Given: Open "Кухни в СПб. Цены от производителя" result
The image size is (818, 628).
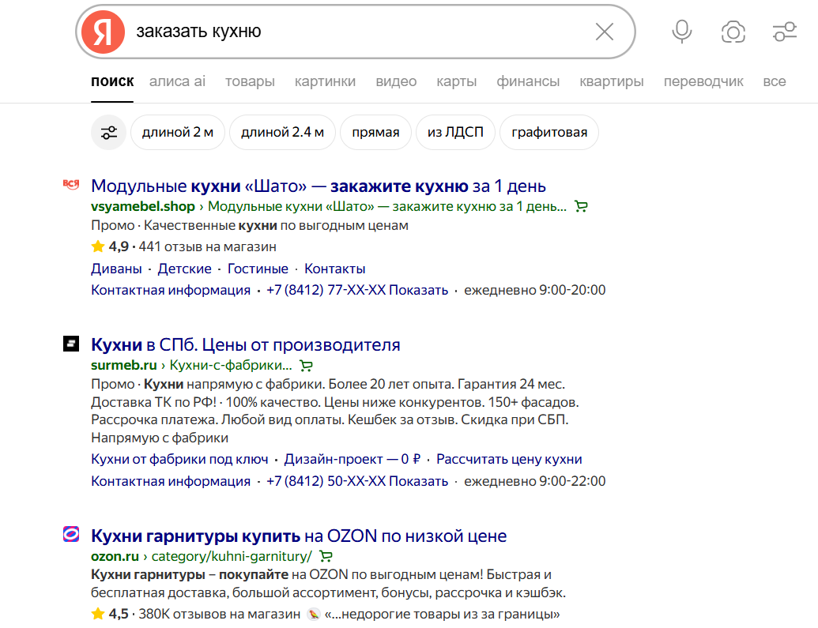Looking at the screenshot, I should click(x=246, y=344).
